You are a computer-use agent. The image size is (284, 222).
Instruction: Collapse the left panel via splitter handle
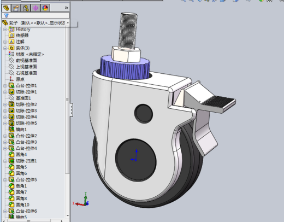coord(72,110)
